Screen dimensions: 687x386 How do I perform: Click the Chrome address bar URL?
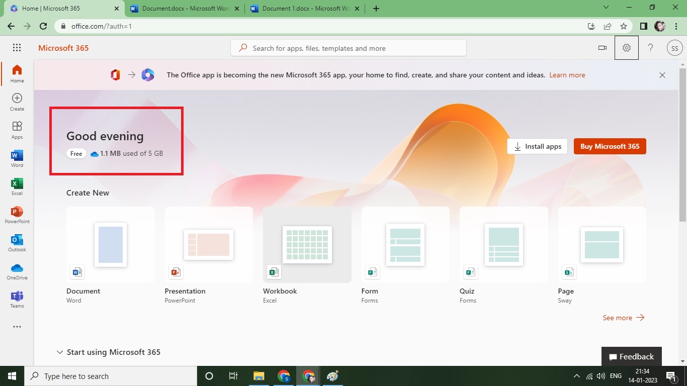102,26
